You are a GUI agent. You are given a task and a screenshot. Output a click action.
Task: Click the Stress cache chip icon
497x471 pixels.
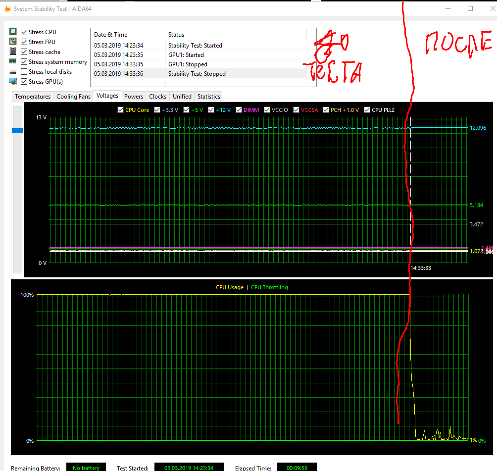tap(13, 52)
